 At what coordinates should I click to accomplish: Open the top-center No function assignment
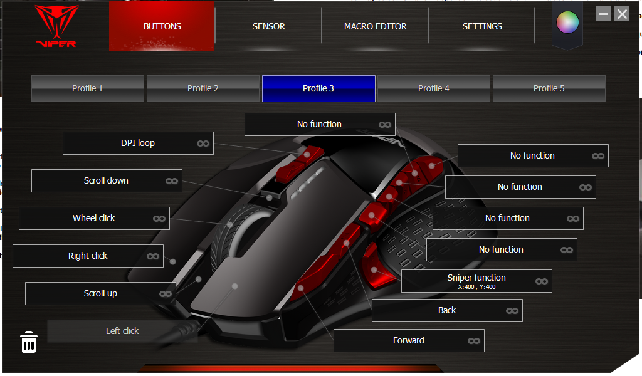[x=319, y=124]
